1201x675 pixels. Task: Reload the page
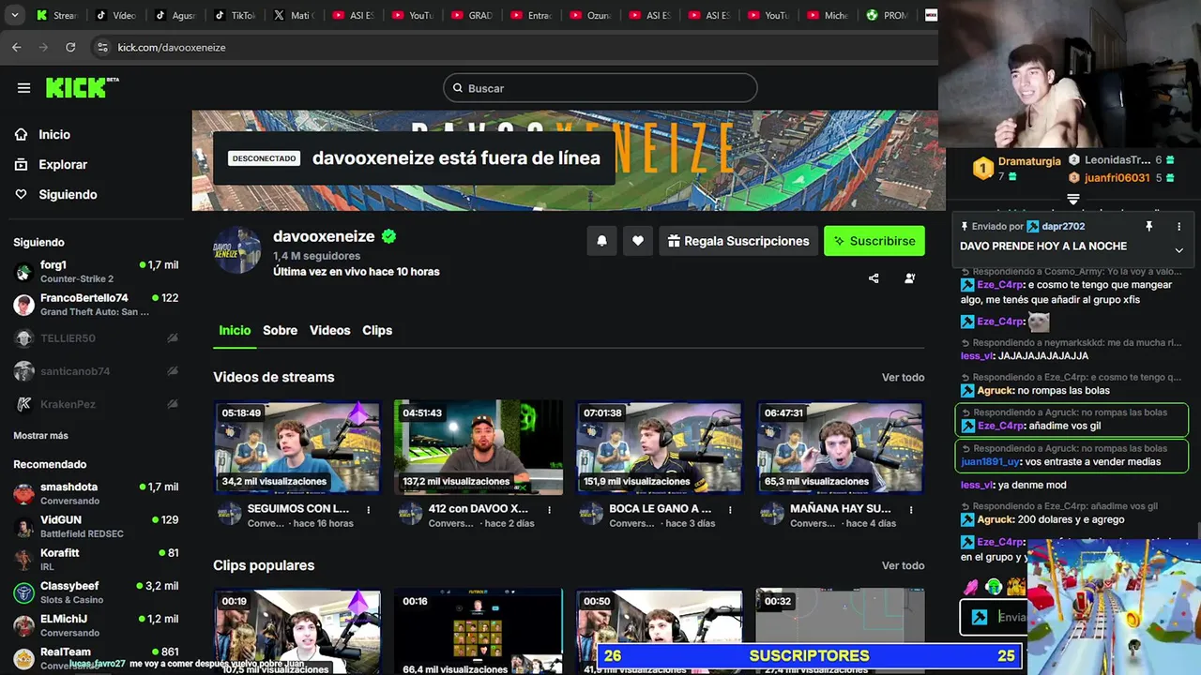click(x=70, y=47)
